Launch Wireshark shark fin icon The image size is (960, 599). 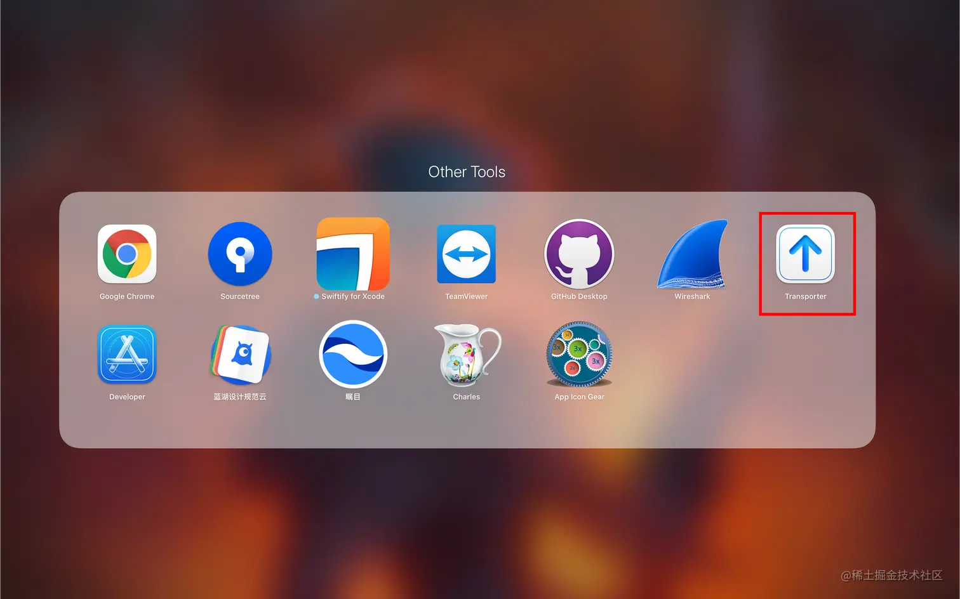pos(692,254)
